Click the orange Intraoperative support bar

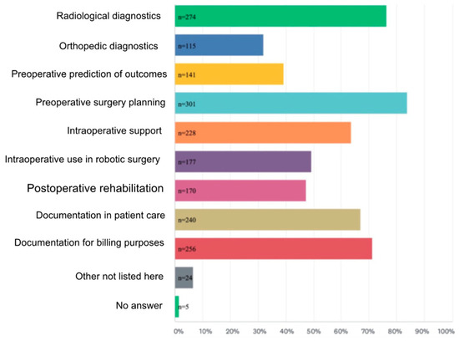click(x=263, y=133)
